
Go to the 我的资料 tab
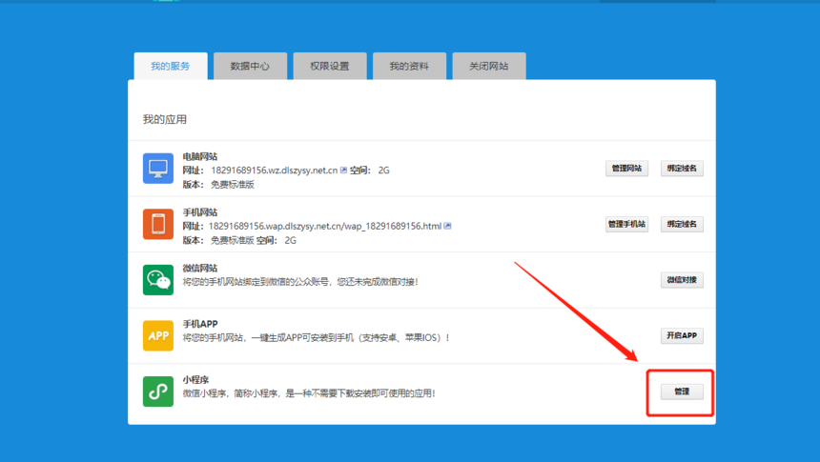pyautogui.click(x=409, y=66)
